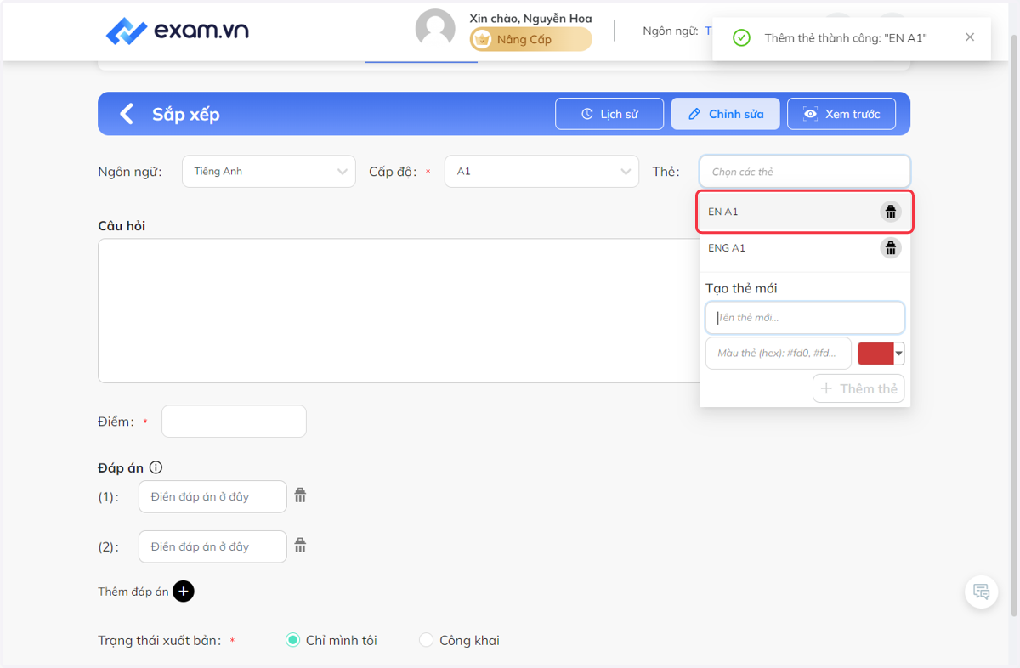Screen dimensions: 1020x668
Task: Click inside the Câu hỏi question textarea
Action: coord(398,310)
